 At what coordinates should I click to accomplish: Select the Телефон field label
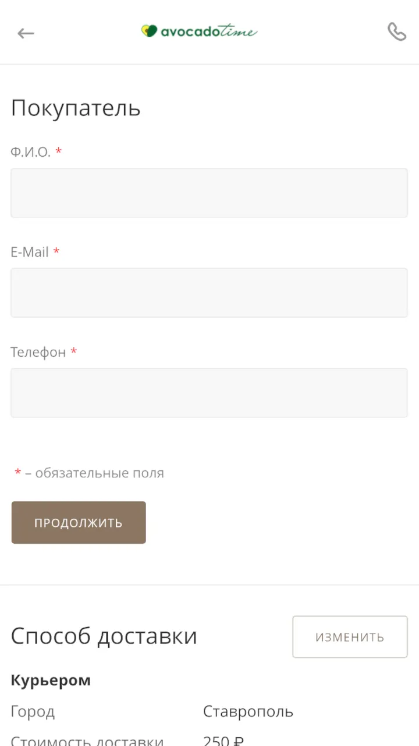[38, 352]
